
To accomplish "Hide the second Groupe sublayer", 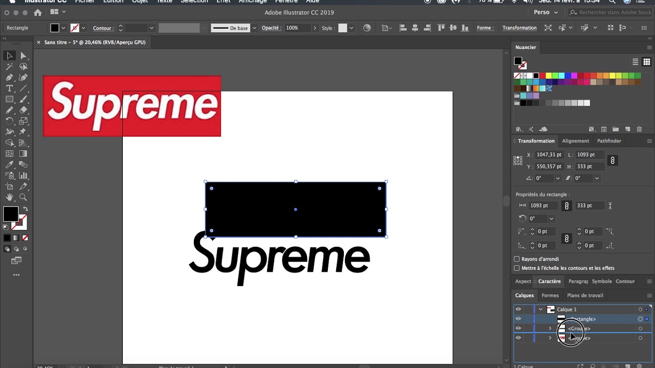I will pos(518,338).
